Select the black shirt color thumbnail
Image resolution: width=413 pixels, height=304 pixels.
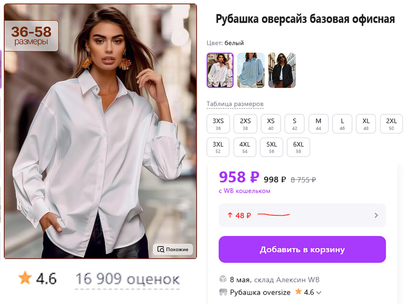pyautogui.click(x=282, y=70)
